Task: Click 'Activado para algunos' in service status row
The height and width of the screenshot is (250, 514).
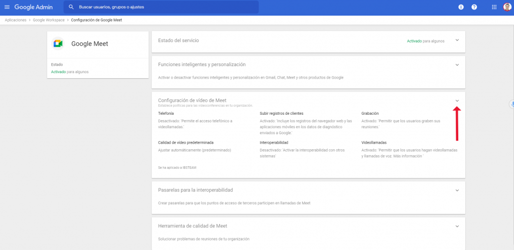Action: [x=426, y=41]
